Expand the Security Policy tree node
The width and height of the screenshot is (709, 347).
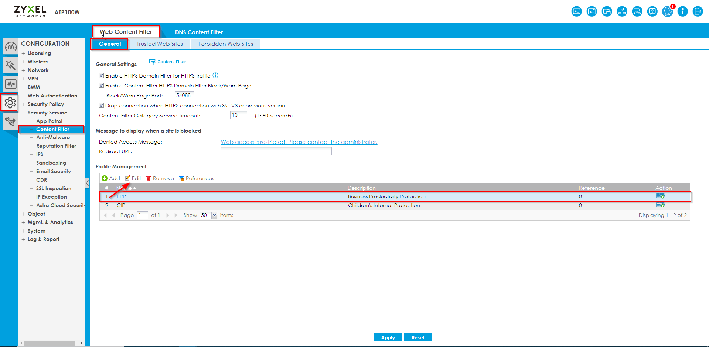click(23, 104)
